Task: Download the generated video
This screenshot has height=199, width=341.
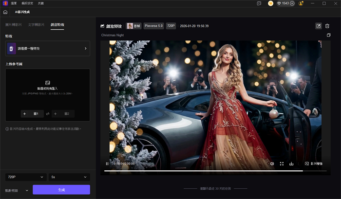Action: (291, 164)
